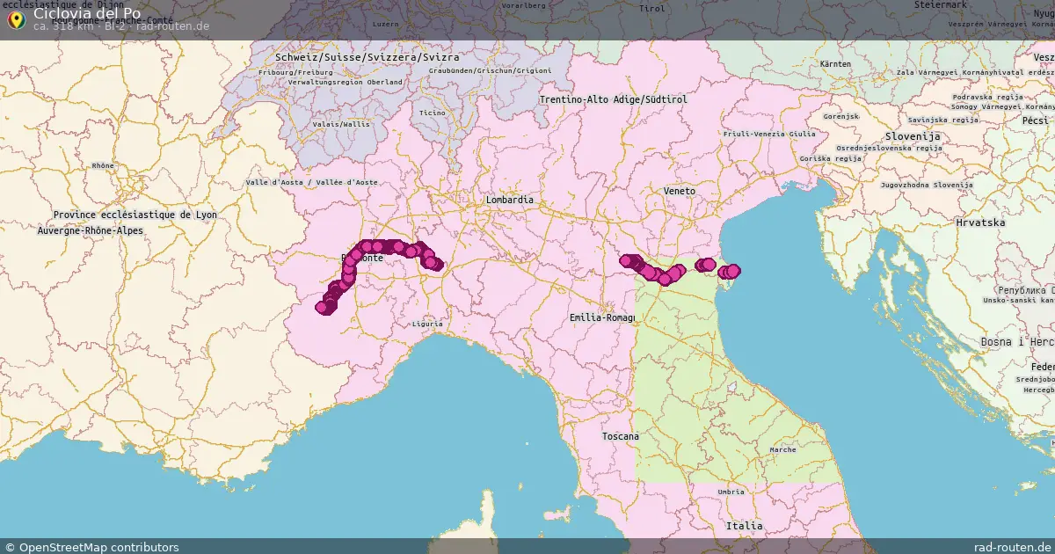1055x554 pixels.
Task: Click the Umbria map label
Action: (731, 492)
